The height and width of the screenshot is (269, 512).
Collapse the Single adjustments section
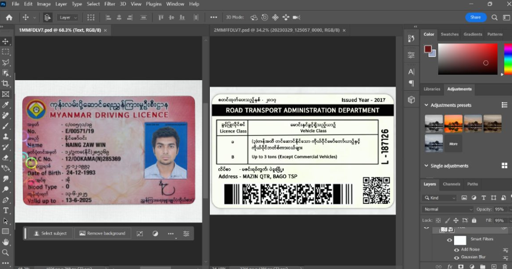tap(426, 166)
